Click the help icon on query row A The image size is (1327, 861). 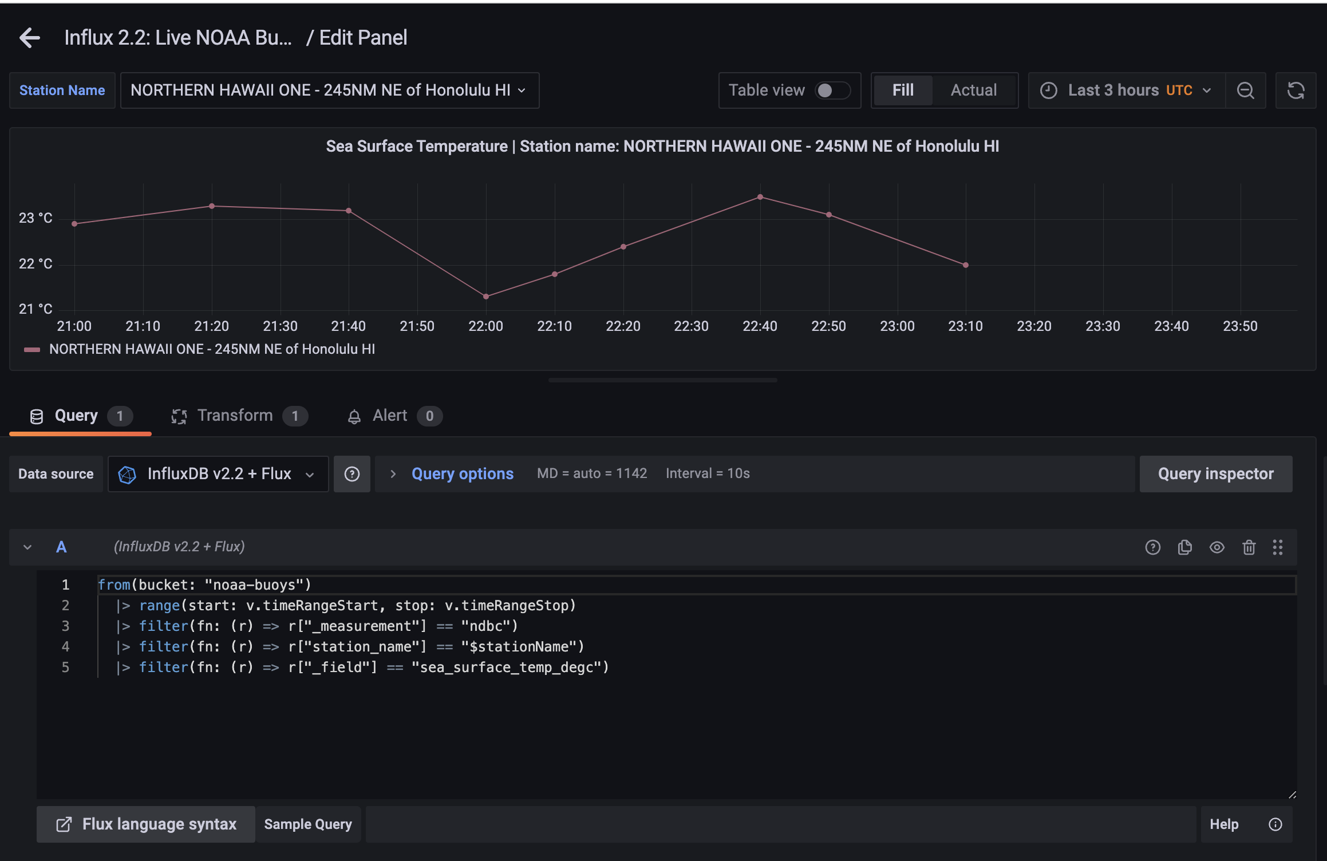coord(1152,547)
